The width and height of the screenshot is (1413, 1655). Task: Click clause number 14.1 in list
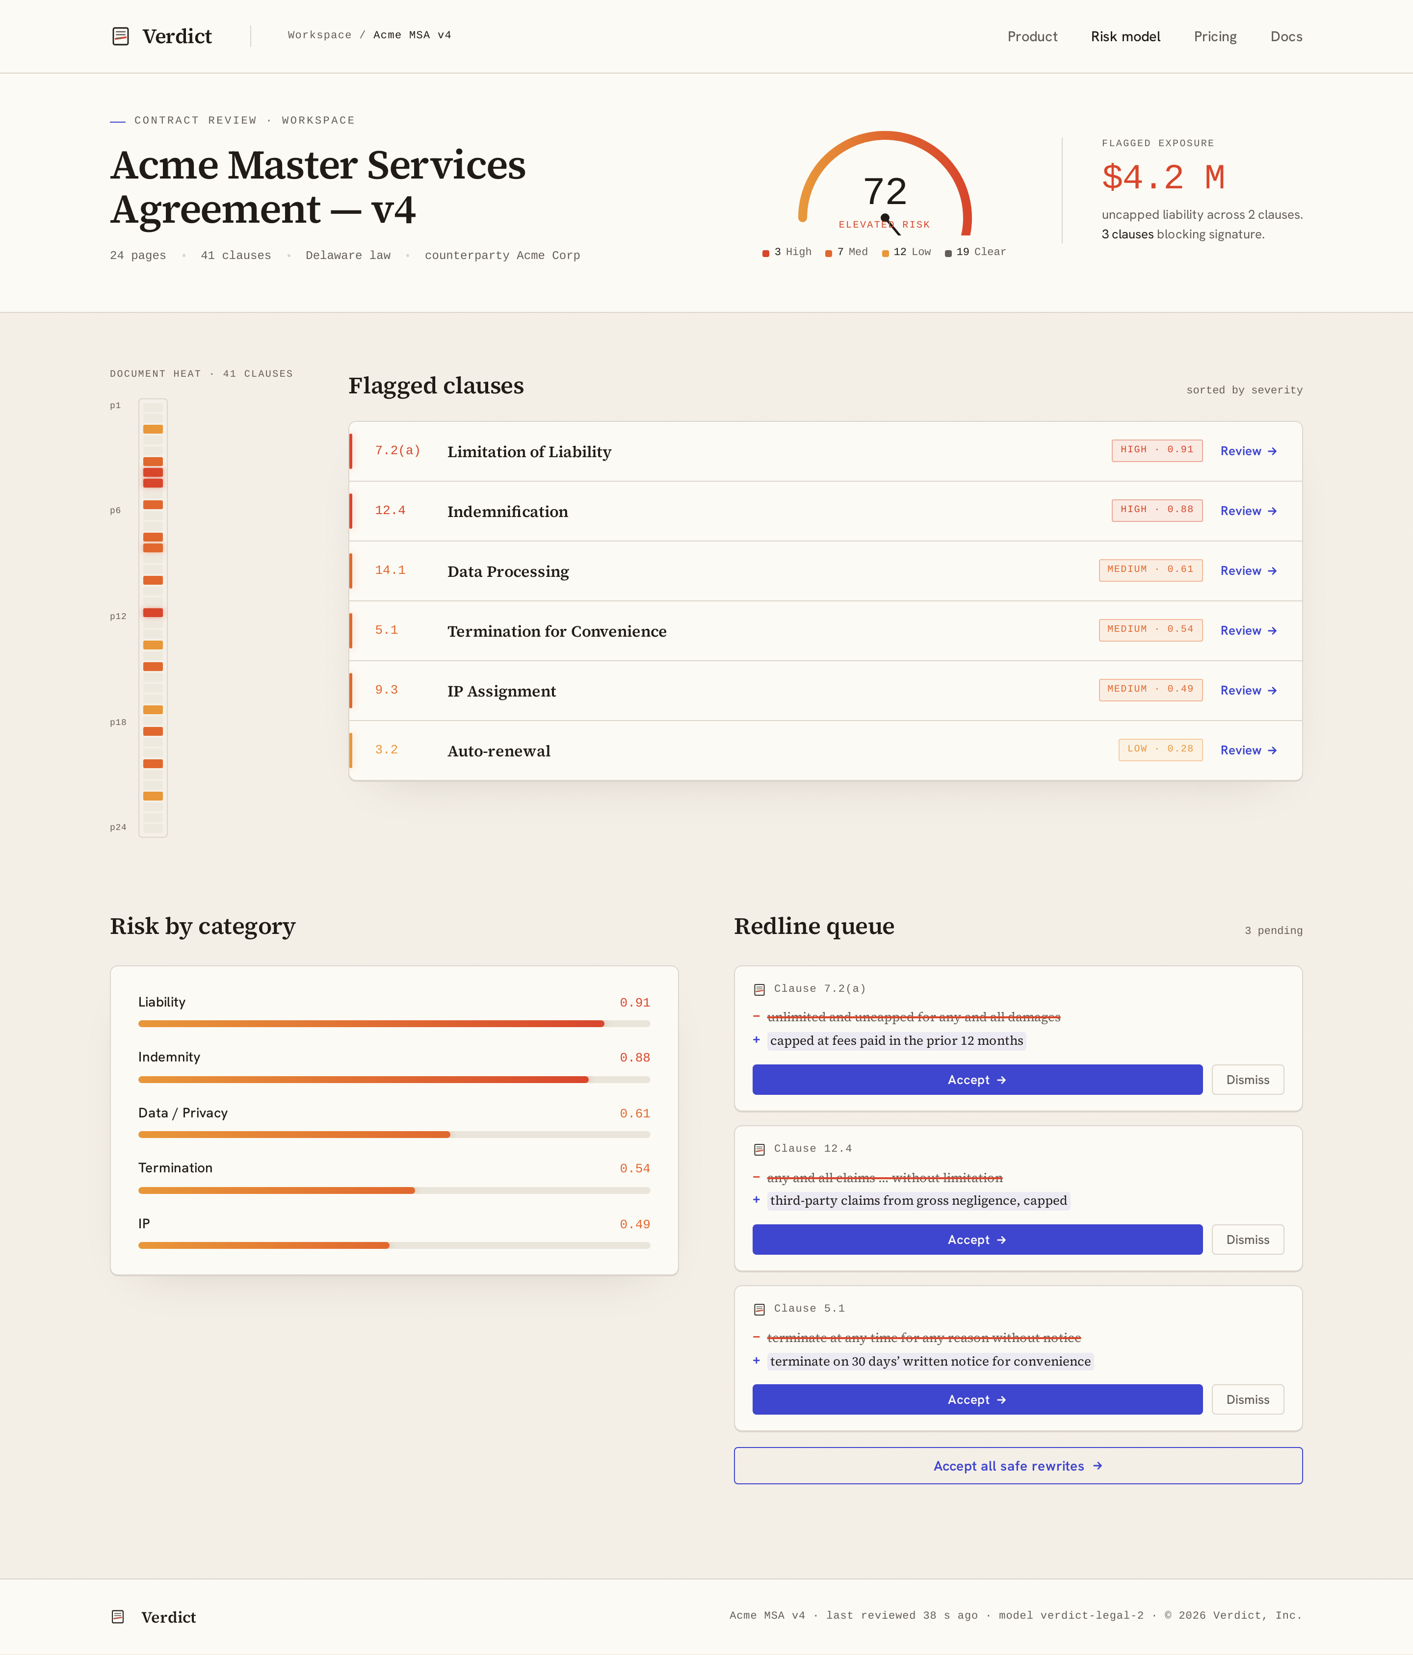390,571
